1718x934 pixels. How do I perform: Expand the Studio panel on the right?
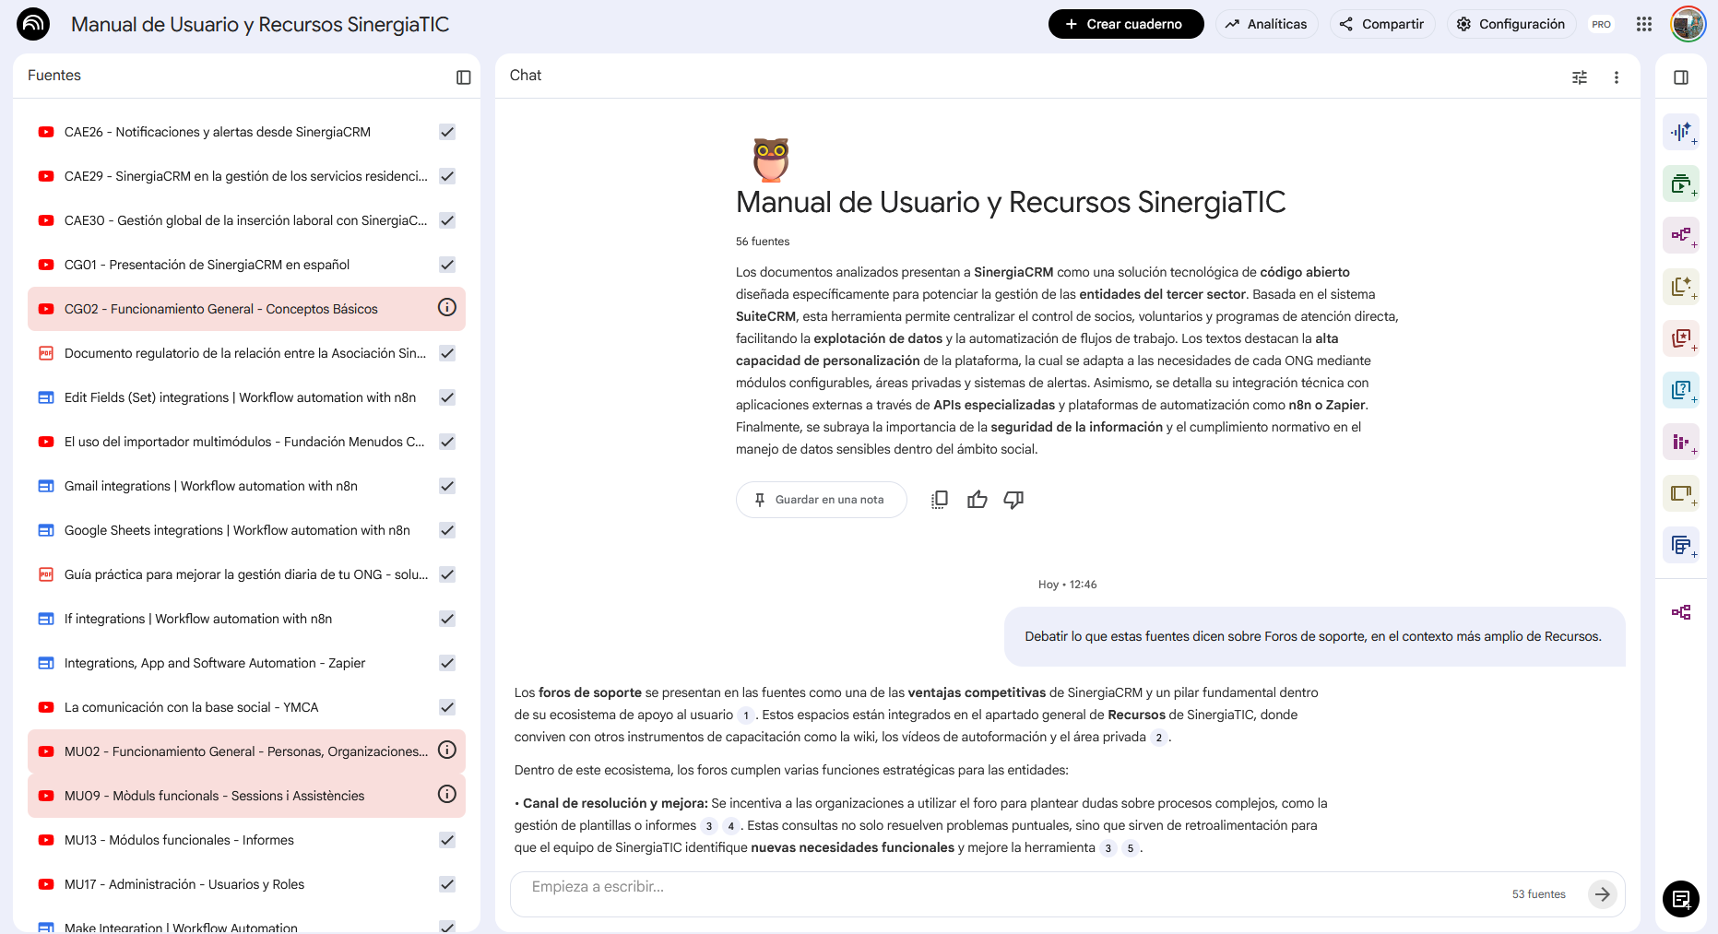(1680, 77)
